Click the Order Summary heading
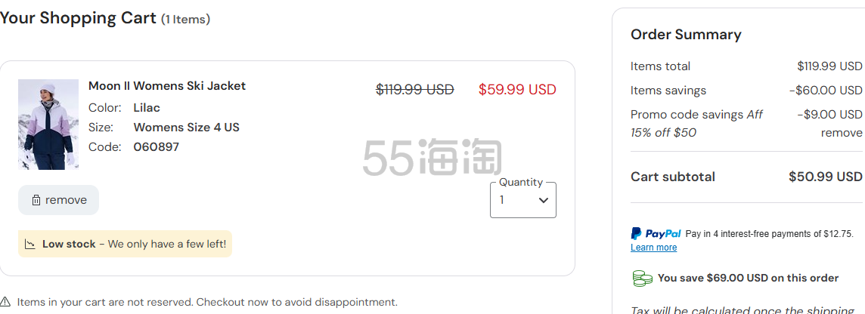The height and width of the screenshot is (314, 865). coord(686,35)
